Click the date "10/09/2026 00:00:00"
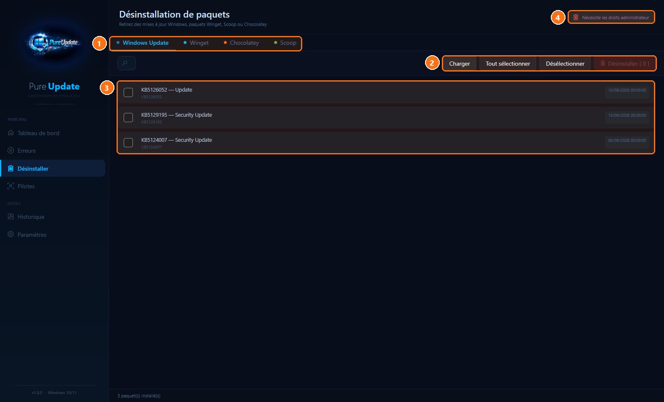The width and height of the screenshot is (664, 402). [627, 90]
